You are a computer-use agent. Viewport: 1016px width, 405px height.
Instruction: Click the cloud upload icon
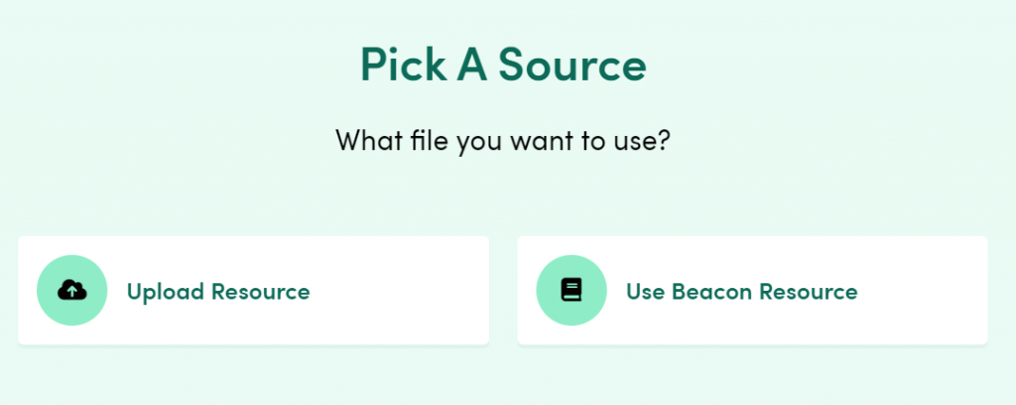pos(71,291)
